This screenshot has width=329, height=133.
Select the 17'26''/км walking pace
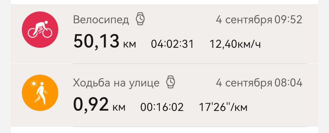223,107
